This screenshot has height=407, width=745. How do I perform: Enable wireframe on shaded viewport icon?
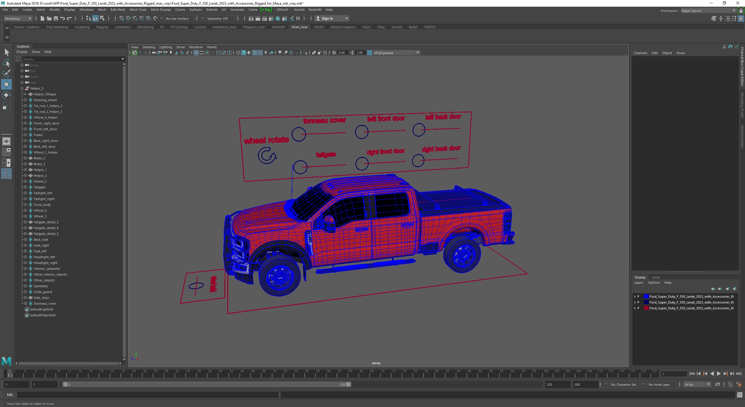coord(255,53)
